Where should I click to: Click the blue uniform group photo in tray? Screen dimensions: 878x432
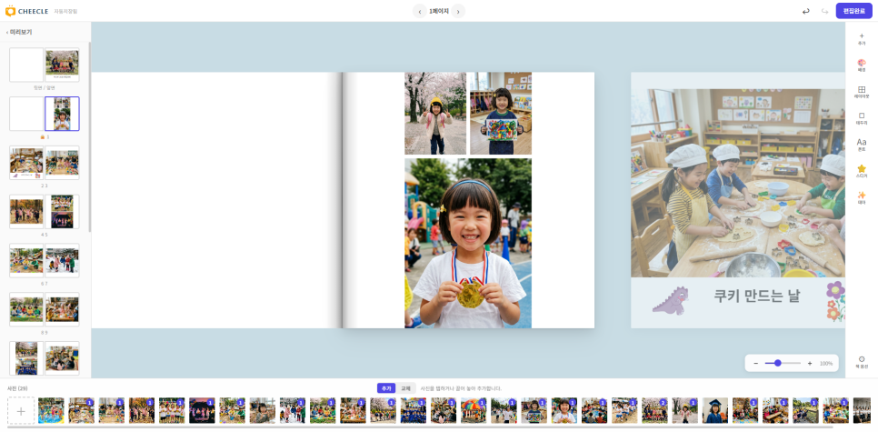point(414,411)
